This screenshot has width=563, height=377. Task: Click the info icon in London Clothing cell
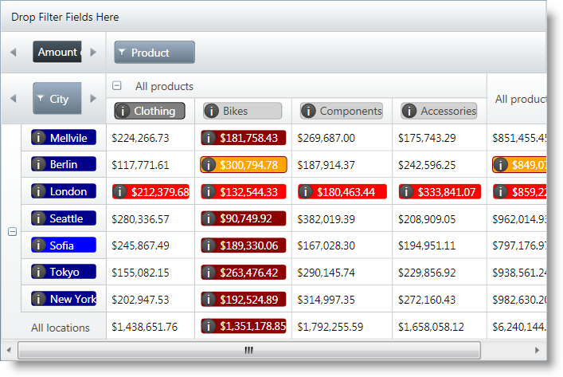click(x=120, y=192)
